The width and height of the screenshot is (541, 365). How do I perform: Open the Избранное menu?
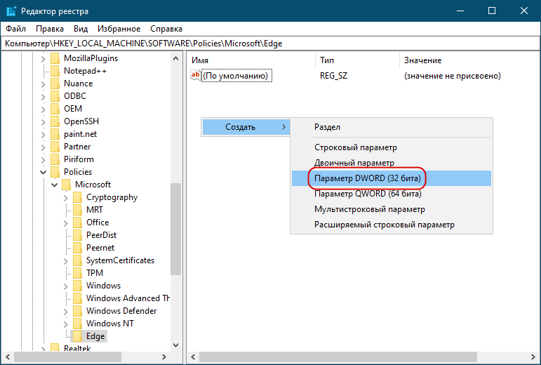(119, 29)
